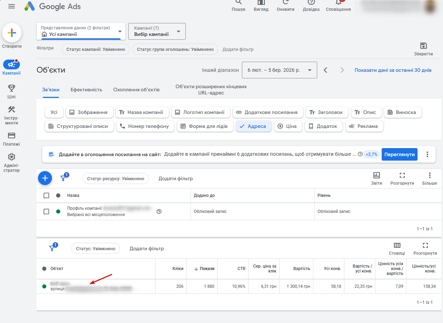Click the Створити plus button
This screenshot has height=323, width=443.
point(12,33)
